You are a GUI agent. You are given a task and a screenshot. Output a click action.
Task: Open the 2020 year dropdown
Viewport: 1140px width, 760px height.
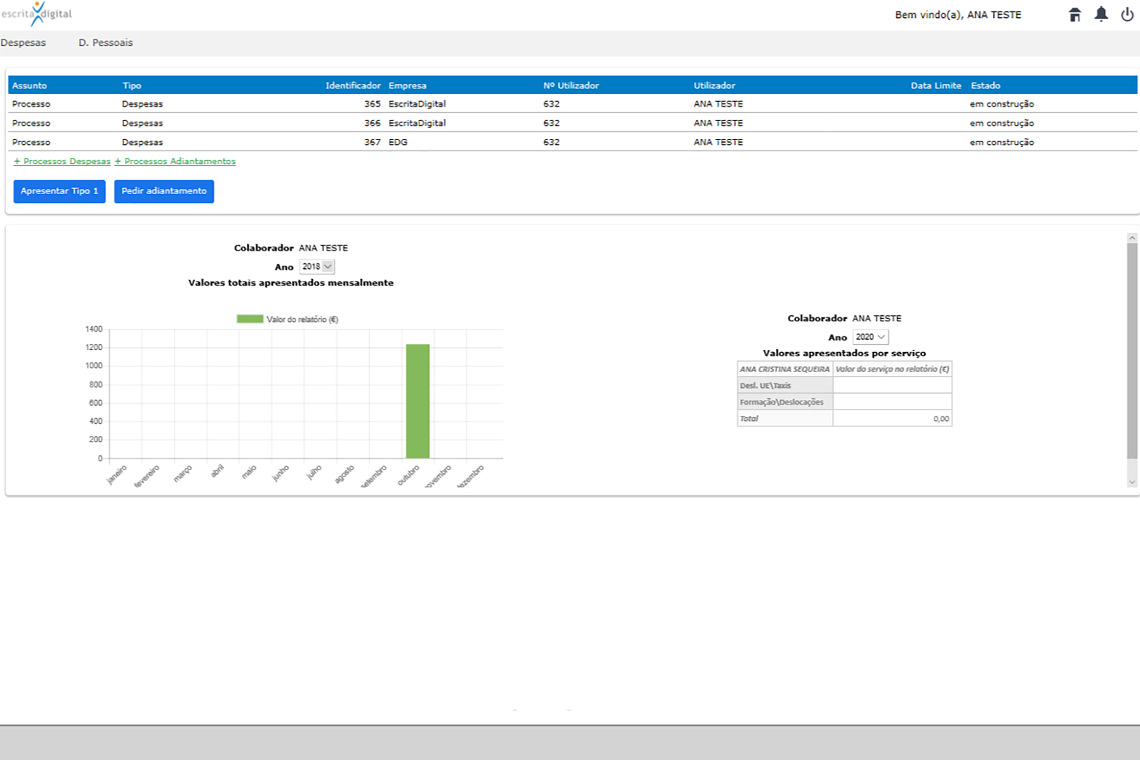(870, 337)
